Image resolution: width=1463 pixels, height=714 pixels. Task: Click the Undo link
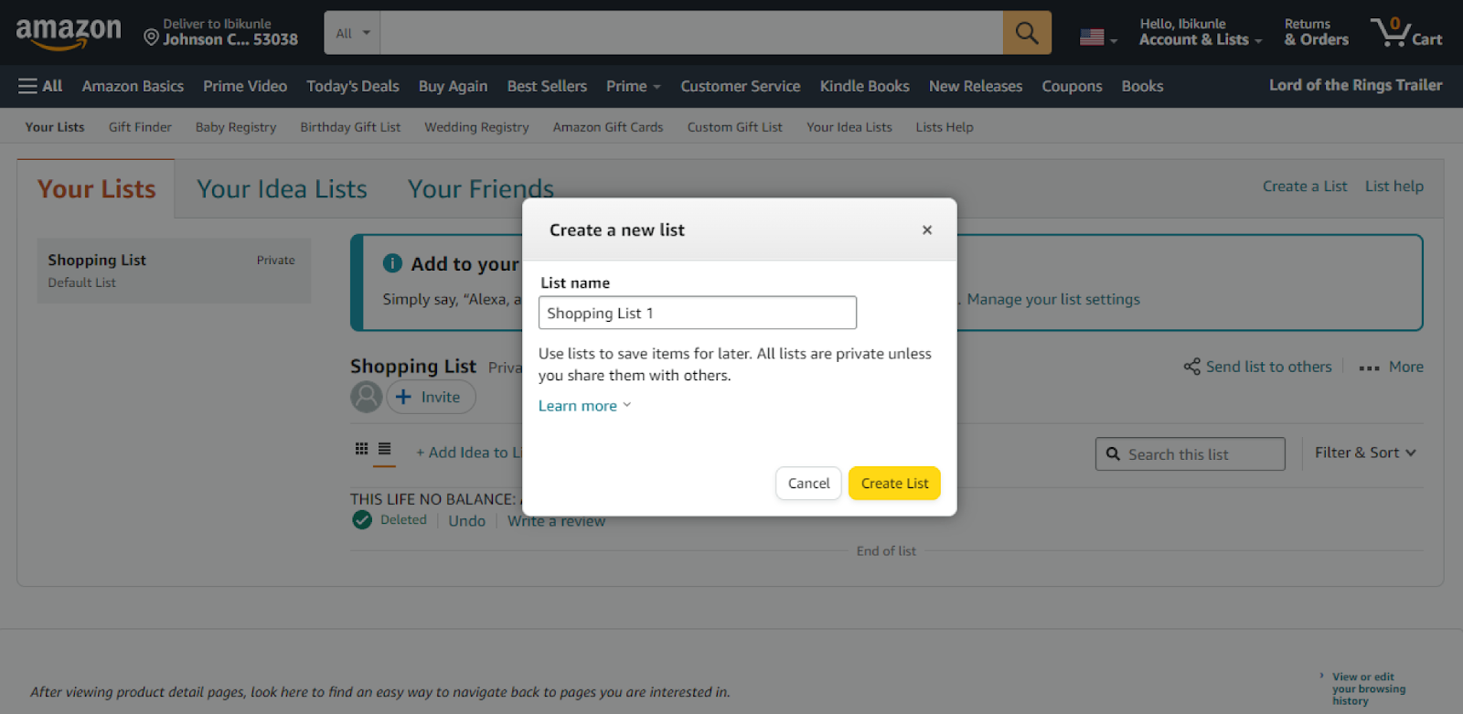(467, 521)
